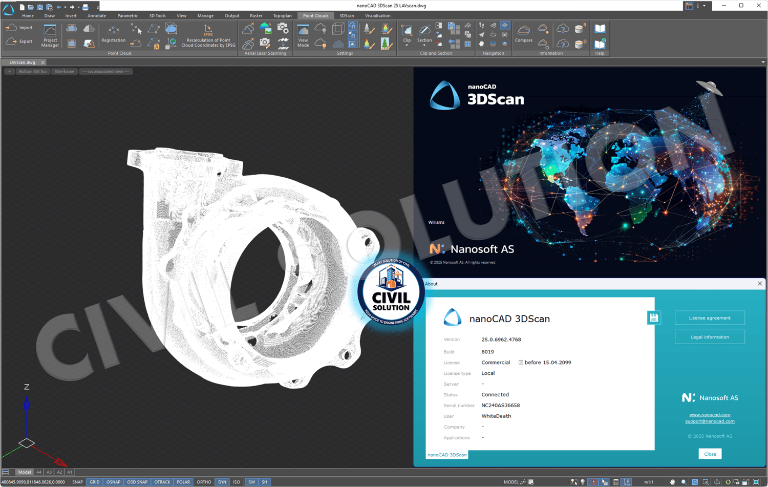Open the Project Manager
The width and height of the screenshot is (768, 487).
point(50,36)
